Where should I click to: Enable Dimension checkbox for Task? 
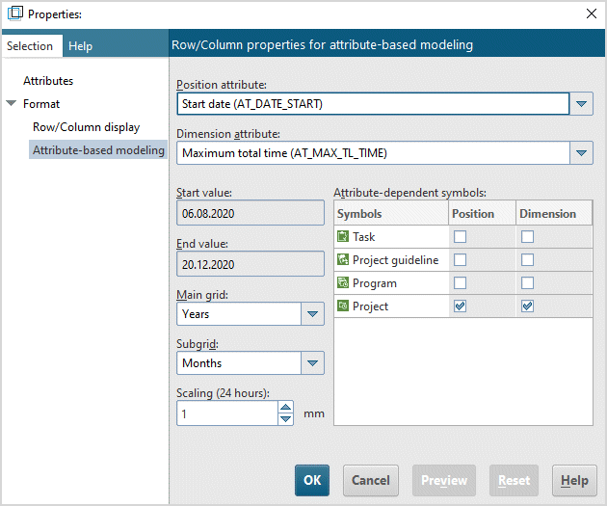click(527, 236)
